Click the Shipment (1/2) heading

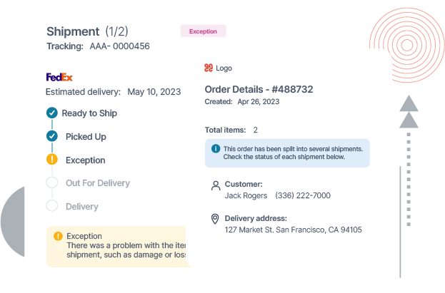(87, 31)
